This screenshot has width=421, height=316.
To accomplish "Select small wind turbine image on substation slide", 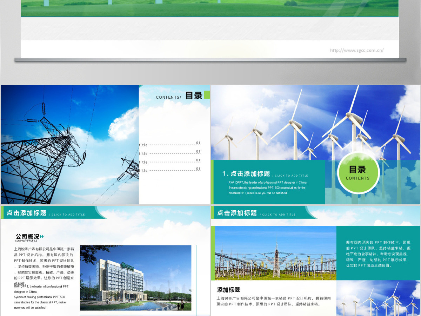I will pyautogui.click(x=378, y=298).
